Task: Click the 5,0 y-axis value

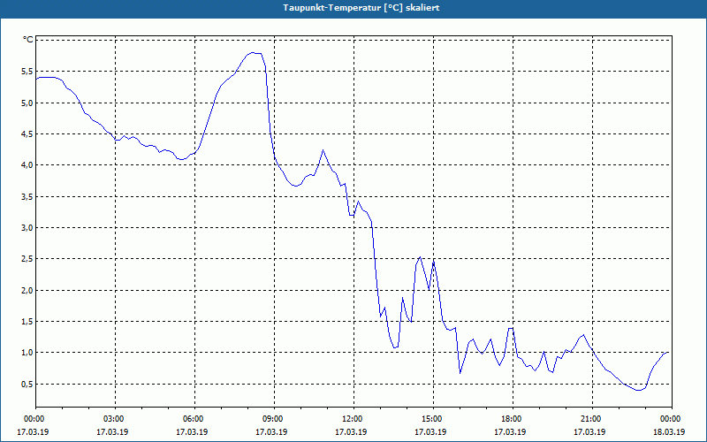Action: [27, 103]
